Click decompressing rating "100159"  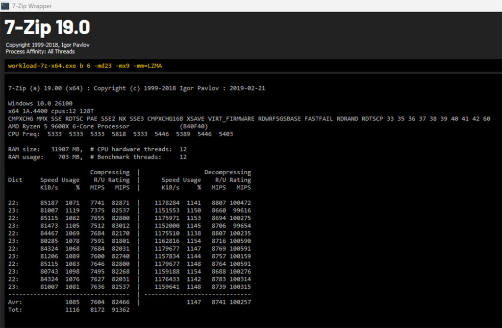pos(240,257)
